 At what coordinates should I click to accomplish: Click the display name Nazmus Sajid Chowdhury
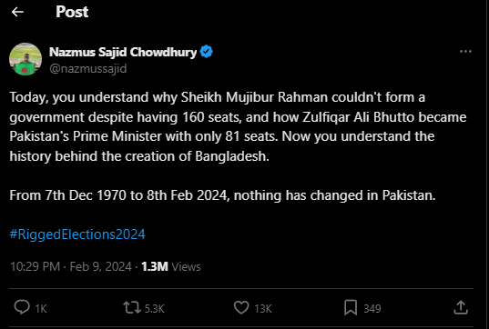click(x=123, y=52)
